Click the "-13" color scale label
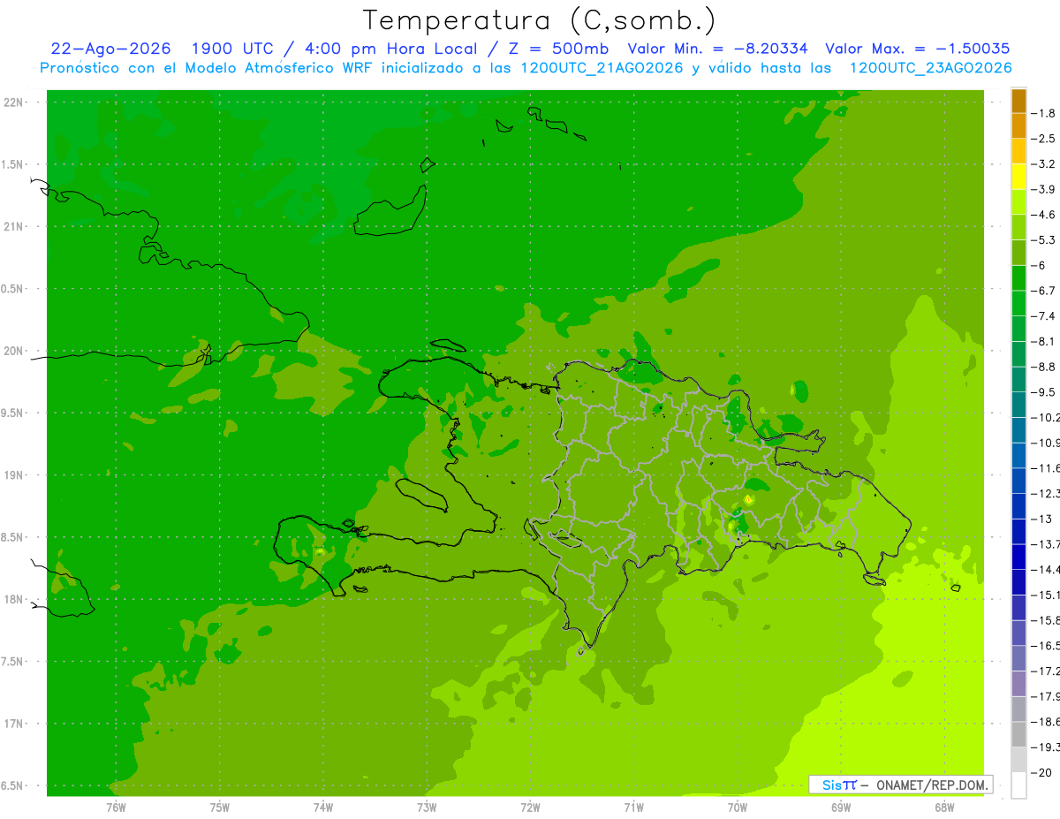1060x819 pixels. pos(1041,518)
